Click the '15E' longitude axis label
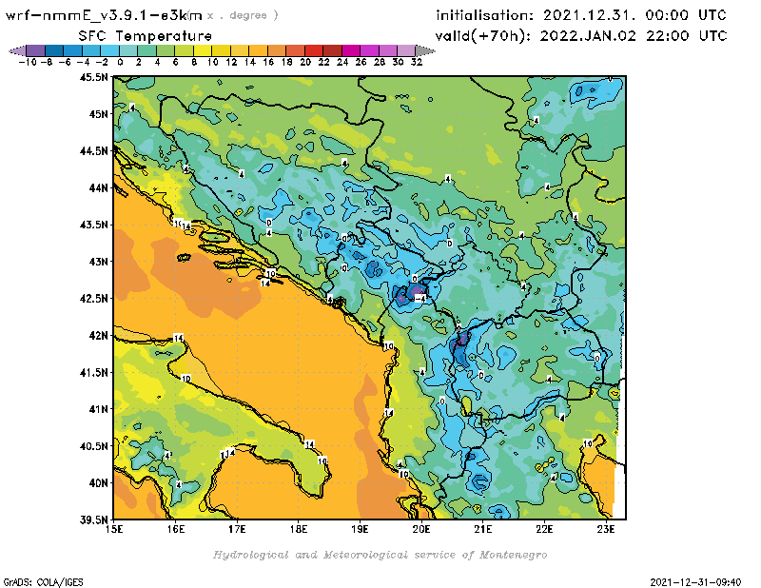This screenshot has height=588, width=761. [114, 529]
